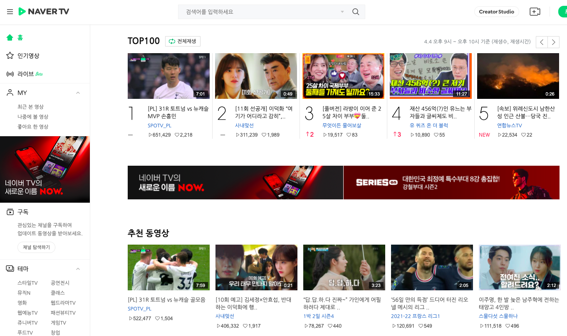Show previous TOP100 videos with left arrow
This screenshot has width=567, height=336.
tap(542, 42)
